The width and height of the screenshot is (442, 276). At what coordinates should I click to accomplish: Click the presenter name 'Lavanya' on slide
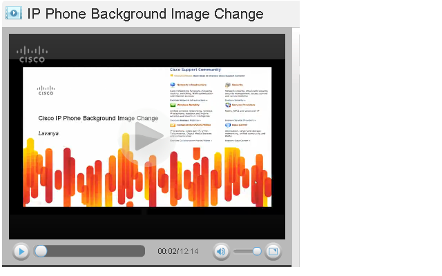(x=48, y=133)
